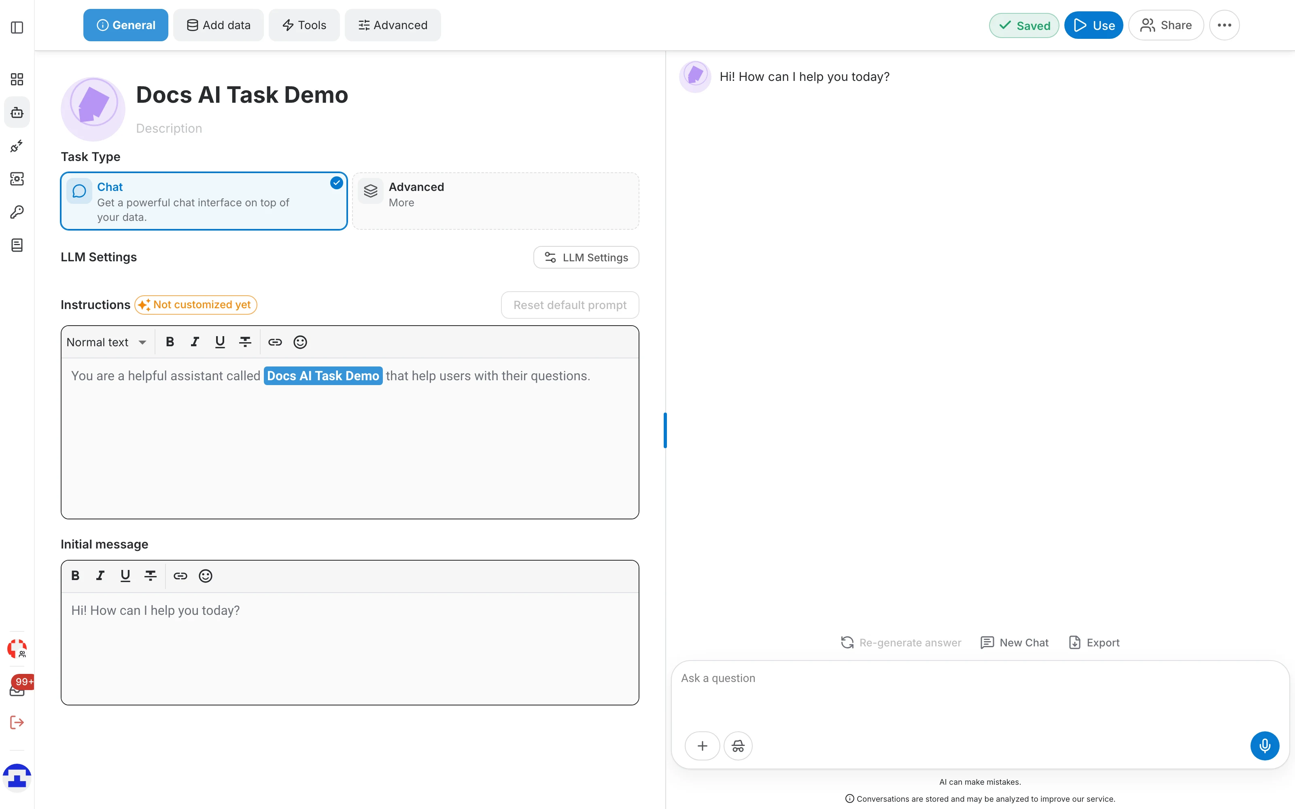Click the logout icon in sidebar
1295x809 pixels.
pyautogui.click(x=17, y=722)
